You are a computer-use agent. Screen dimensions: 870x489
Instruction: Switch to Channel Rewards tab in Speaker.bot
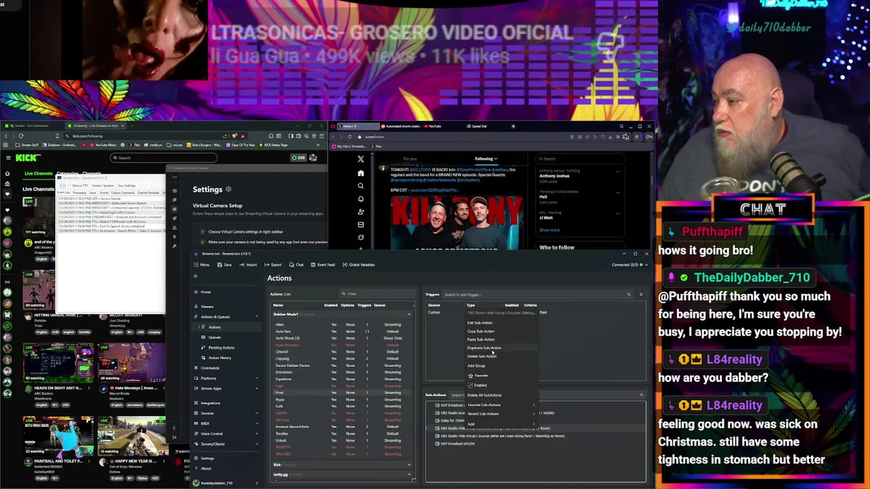point(148,193)
